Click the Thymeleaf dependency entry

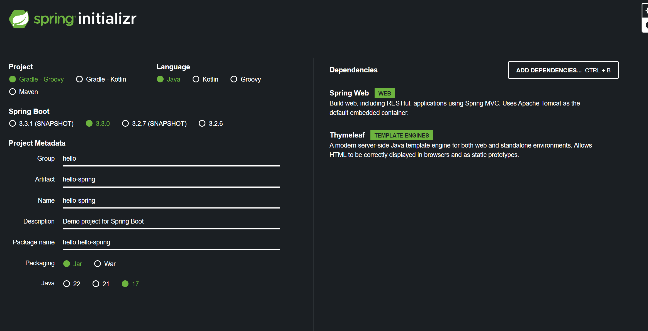[347, 135]
